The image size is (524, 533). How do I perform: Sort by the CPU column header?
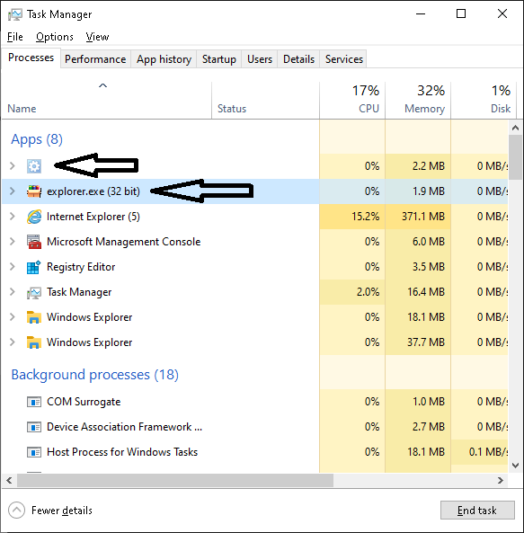click(352, 101)
